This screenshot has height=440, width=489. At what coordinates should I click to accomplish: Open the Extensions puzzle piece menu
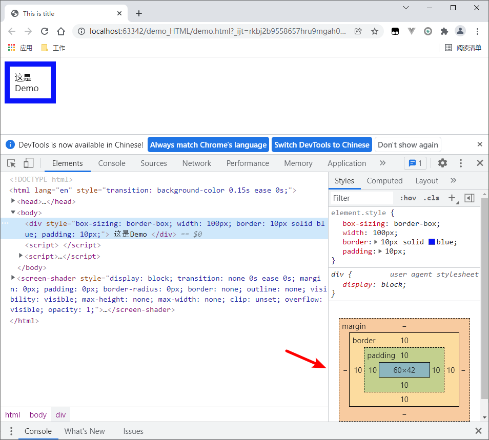click(x=444, y=31)
